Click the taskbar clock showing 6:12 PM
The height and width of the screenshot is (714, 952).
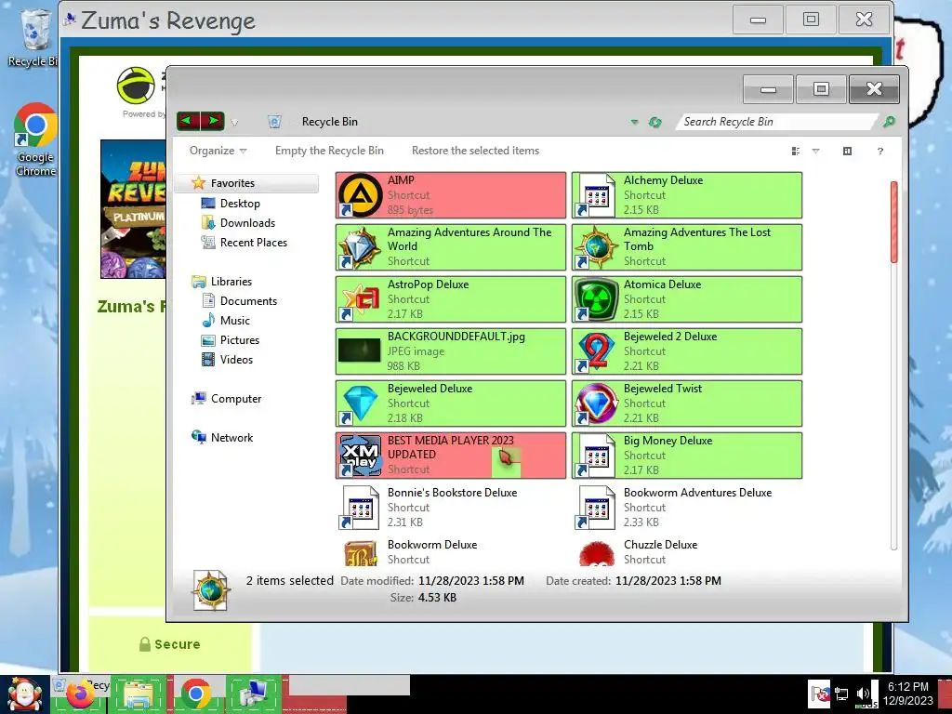click(907, 694)
